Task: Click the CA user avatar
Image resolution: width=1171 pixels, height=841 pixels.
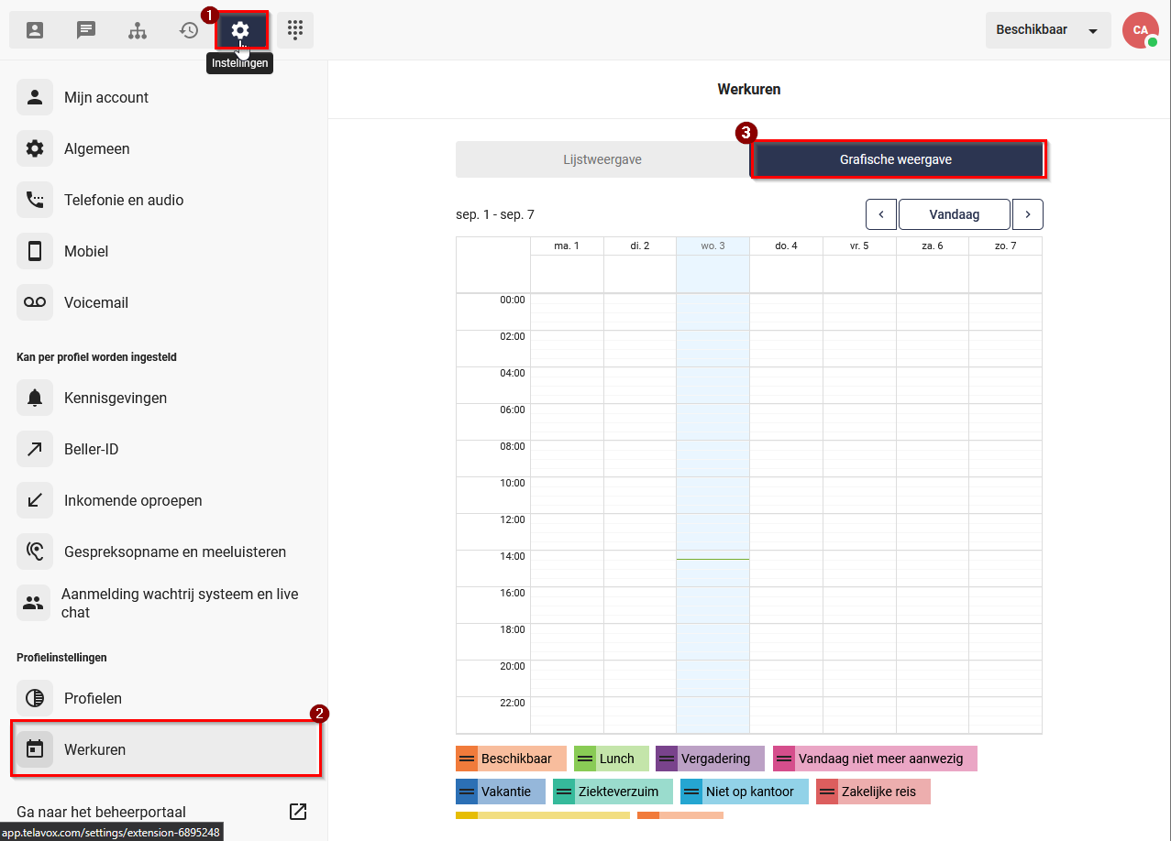Action: [x=1140, y=30]
